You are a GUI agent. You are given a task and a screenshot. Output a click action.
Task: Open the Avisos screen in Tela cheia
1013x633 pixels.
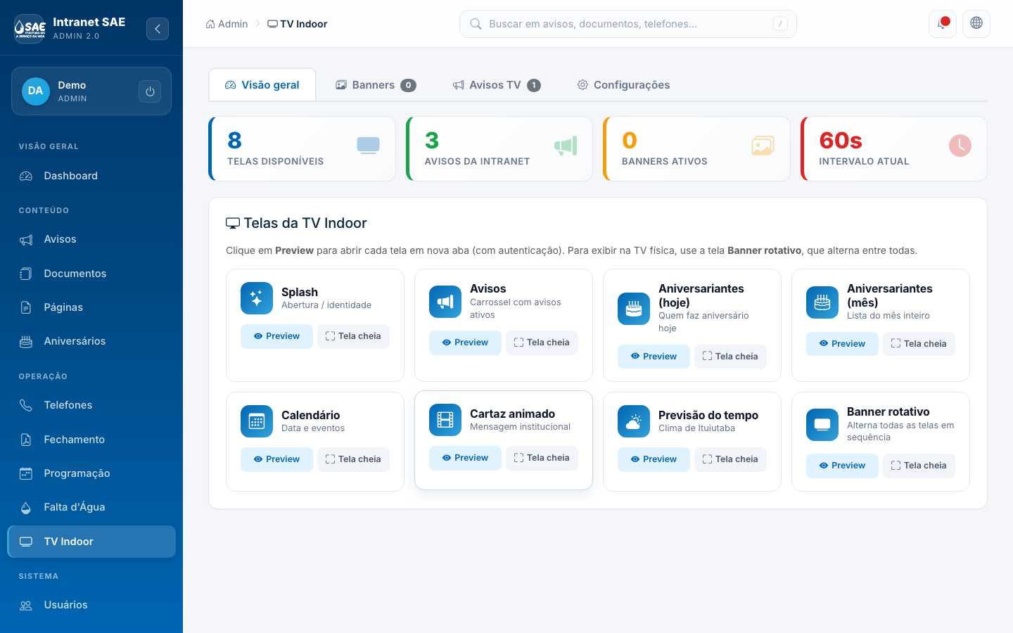pos(542,343)
